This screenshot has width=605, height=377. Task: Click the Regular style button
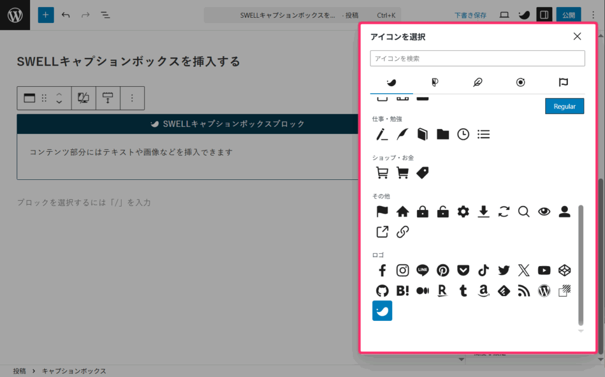pos(564,106)
